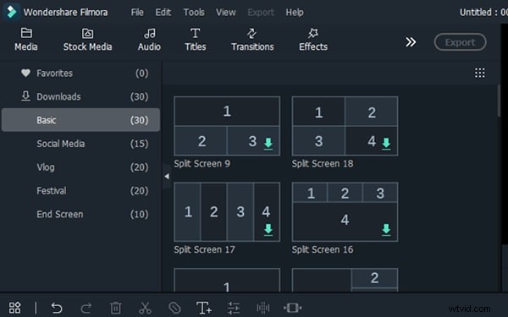Select the Split Screen 9 thumbnail
The image size is (508, 317).
point(227,126)
